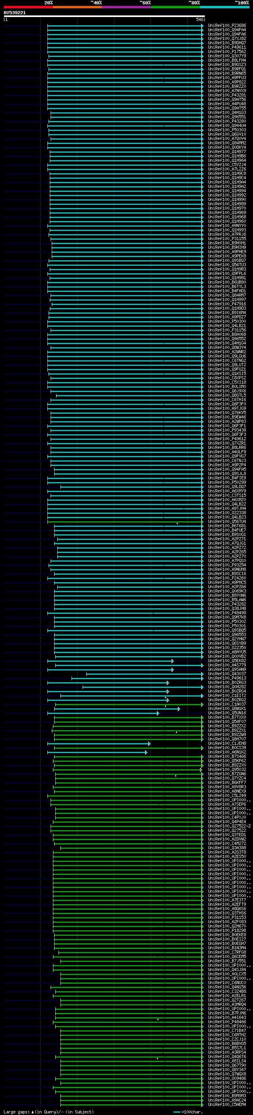This screenshot has width=253, height=1115.
Task: Click the UniRef100_C1N037 label
Action: [x=227, y=704]
